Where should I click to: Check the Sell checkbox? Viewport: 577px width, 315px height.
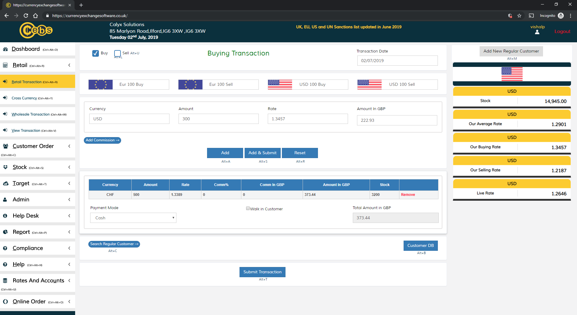[x=118, y=53]
